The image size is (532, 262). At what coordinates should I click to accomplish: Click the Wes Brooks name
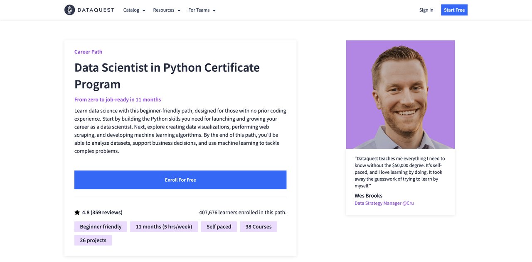click(x=368, y=196)
